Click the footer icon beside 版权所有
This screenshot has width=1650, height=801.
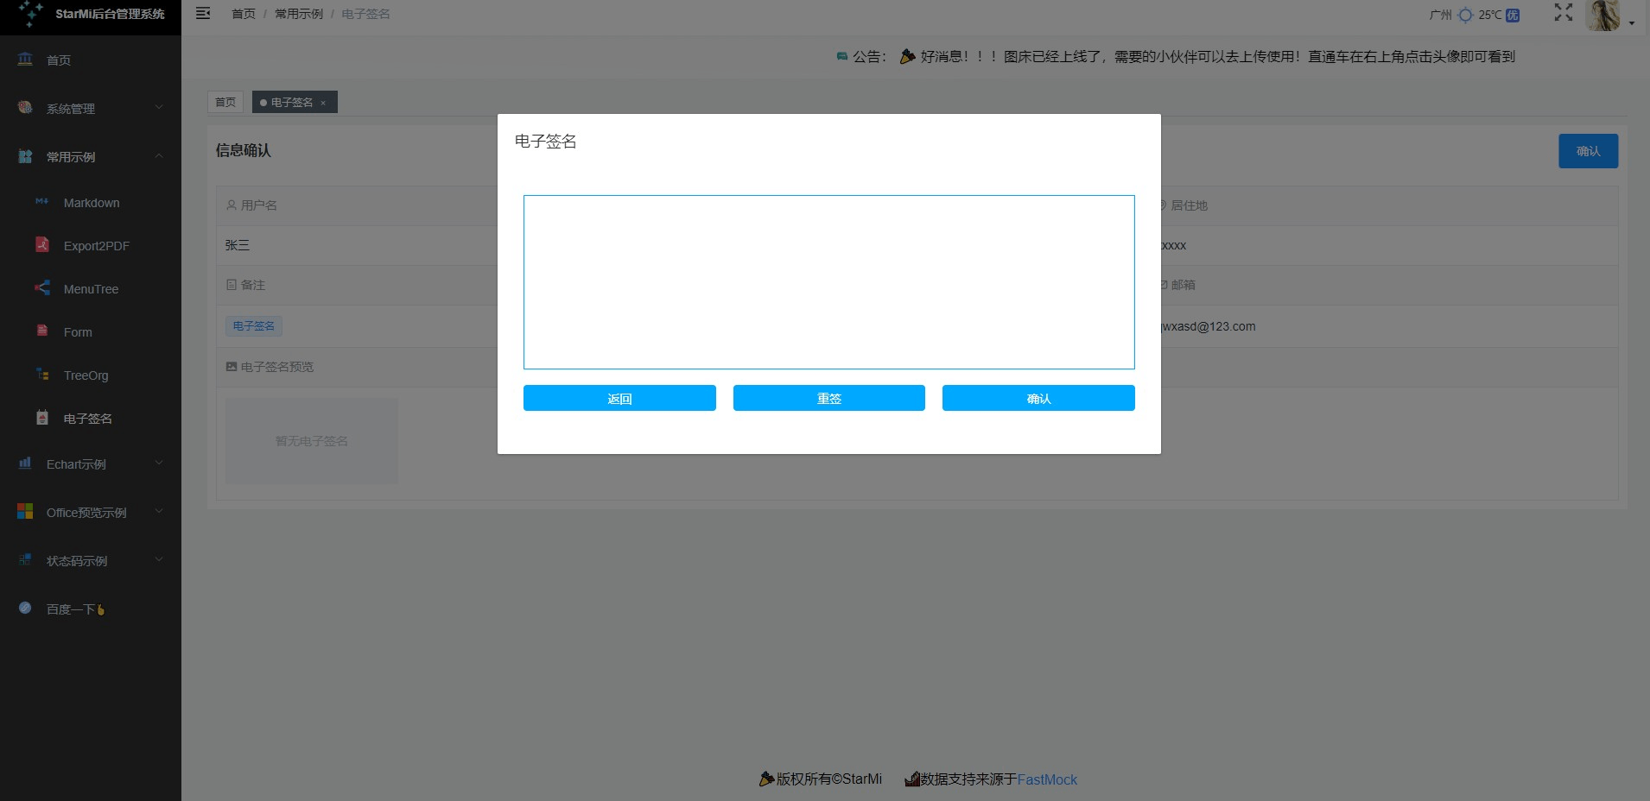[x=766, y=779]
